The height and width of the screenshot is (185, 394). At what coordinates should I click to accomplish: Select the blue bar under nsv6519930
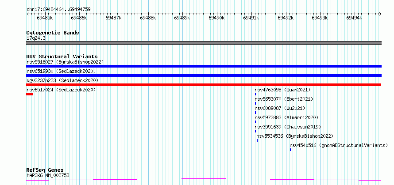[x=204, y=76]
